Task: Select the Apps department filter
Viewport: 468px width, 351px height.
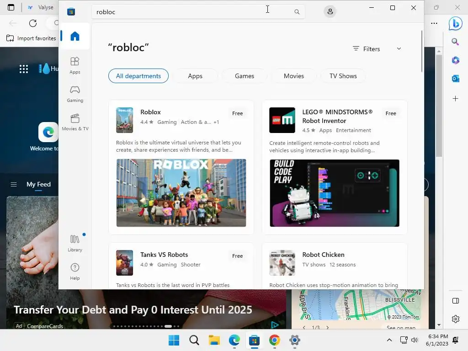Action: point(195,76)
